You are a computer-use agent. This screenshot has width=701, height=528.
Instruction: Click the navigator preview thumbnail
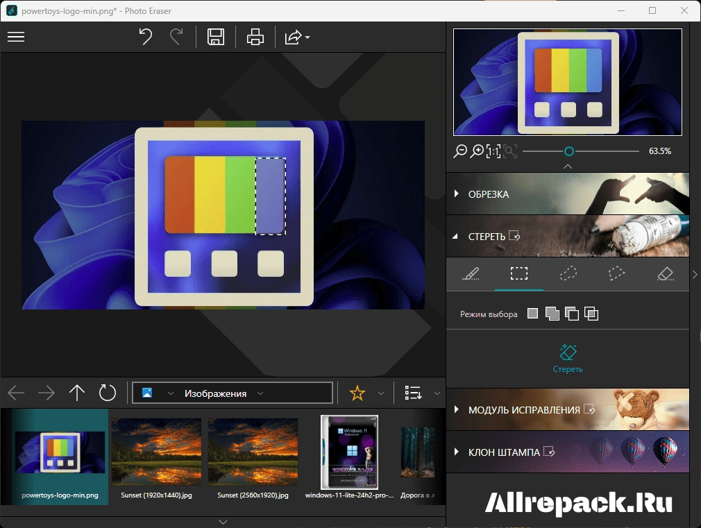(568, 82)
